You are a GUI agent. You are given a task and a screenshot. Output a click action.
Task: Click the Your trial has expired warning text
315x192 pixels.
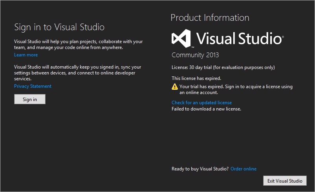tap(236, 90)
